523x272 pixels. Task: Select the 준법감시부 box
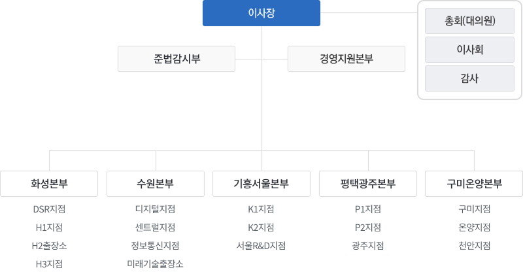pyautogui.click(x=176, y=59)
